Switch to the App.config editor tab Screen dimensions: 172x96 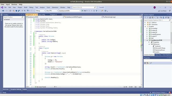pyautogui.click(x=42, y=15)
